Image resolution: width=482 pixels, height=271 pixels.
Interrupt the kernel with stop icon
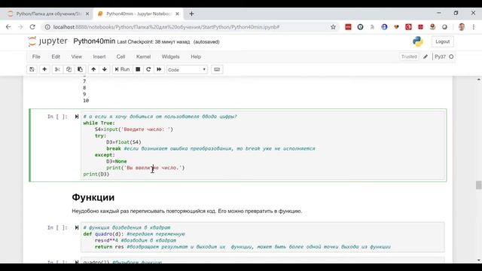click(138, 69)
